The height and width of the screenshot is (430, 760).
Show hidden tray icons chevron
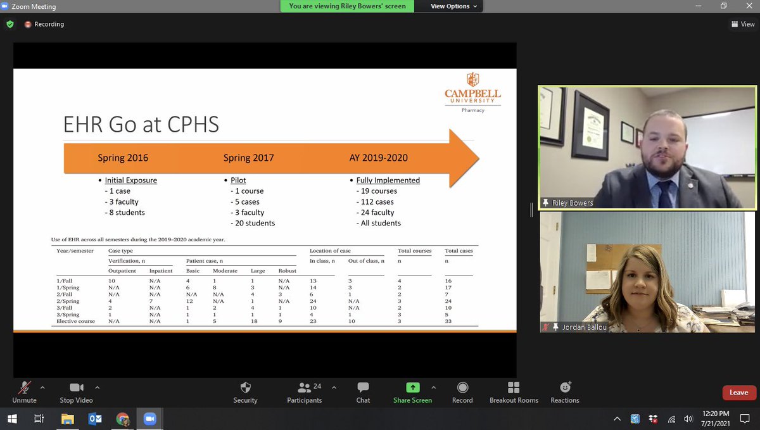(x=617, y=419)
